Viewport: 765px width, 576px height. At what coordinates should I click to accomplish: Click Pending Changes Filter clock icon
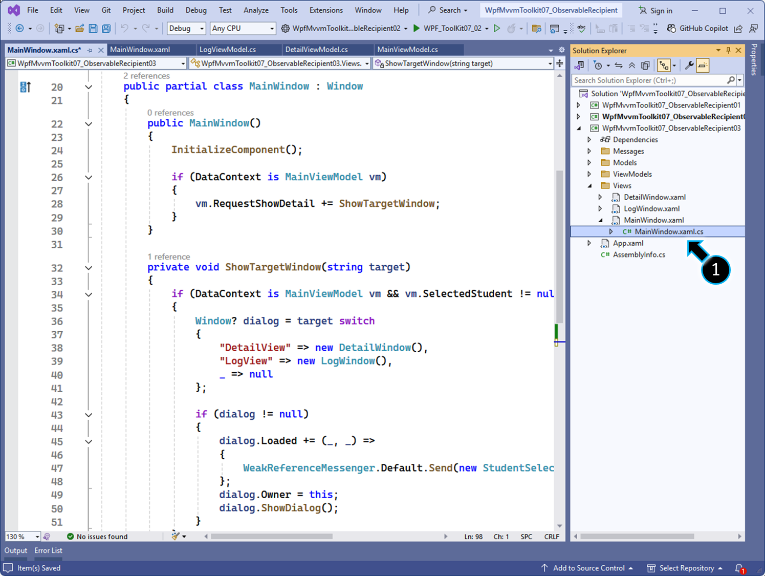click(x=598, y=66)
